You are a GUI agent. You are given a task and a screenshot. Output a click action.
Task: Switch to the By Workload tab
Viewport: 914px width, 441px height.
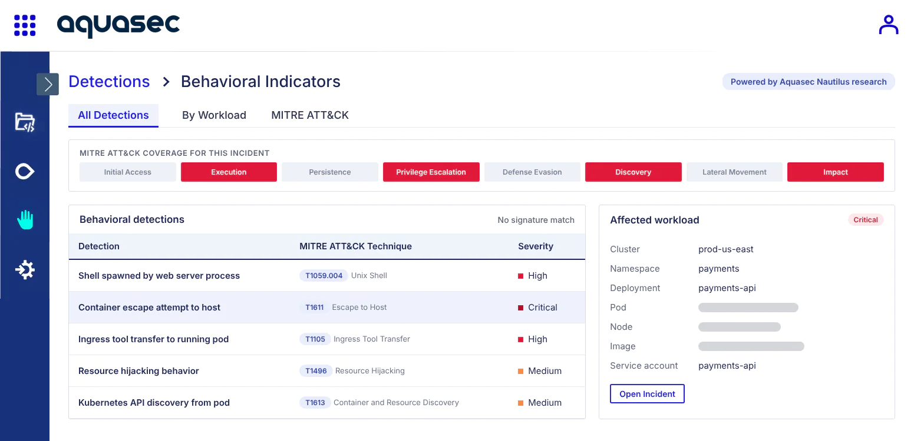coord(214,115)
